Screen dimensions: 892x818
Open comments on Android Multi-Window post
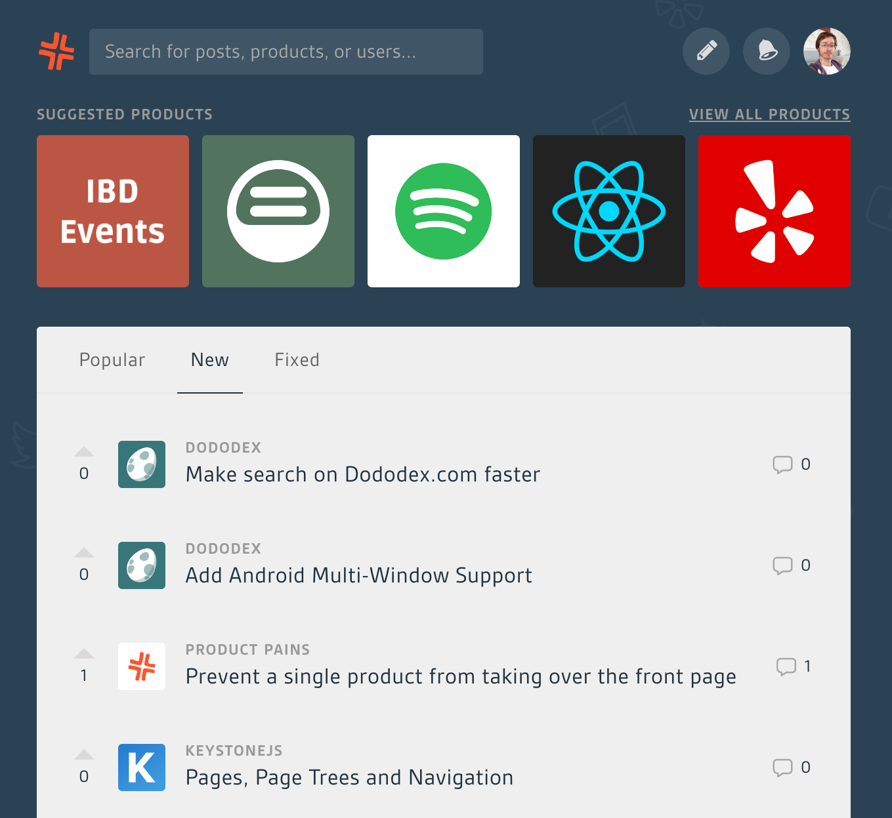point(792,565)
